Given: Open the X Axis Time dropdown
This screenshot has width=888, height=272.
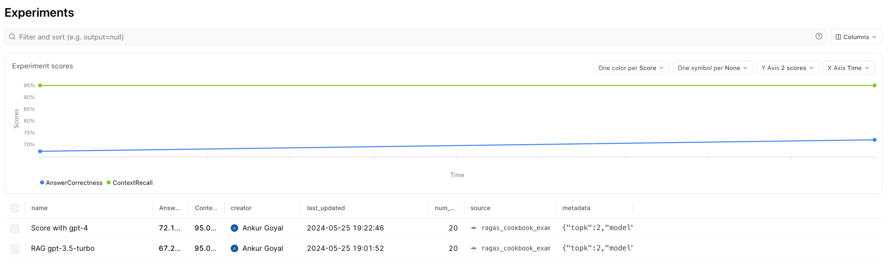Looking at the screenshot, I should tap(848, 68).
